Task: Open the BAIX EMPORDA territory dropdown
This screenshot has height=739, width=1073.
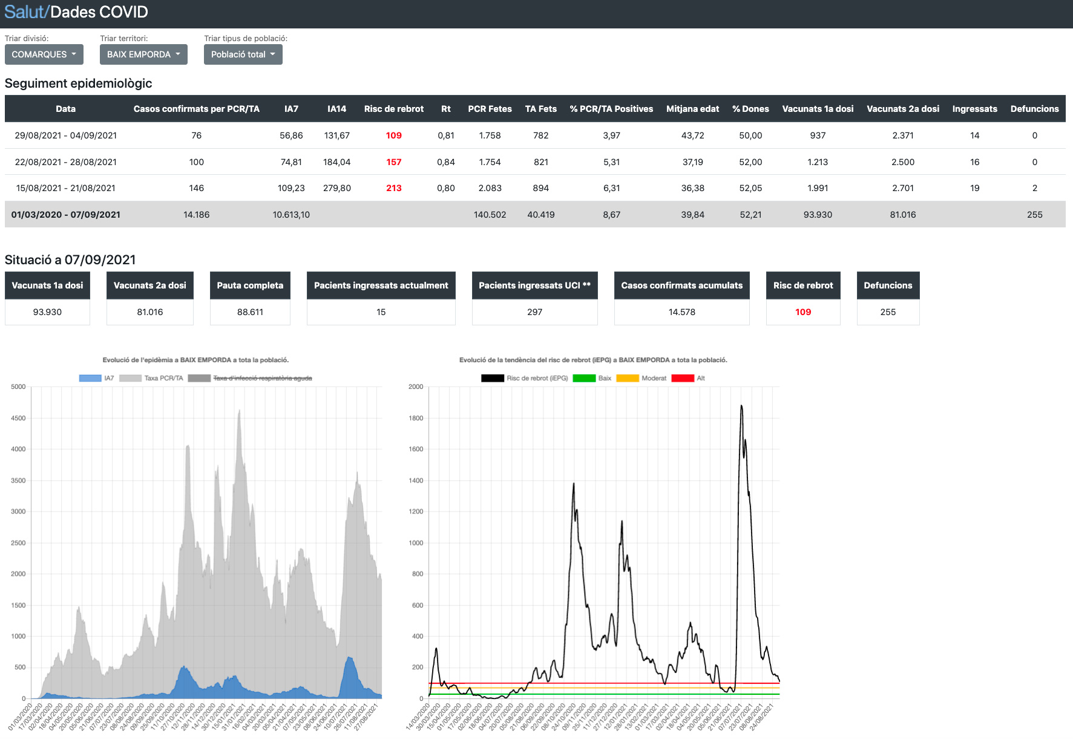Action: 143,54
